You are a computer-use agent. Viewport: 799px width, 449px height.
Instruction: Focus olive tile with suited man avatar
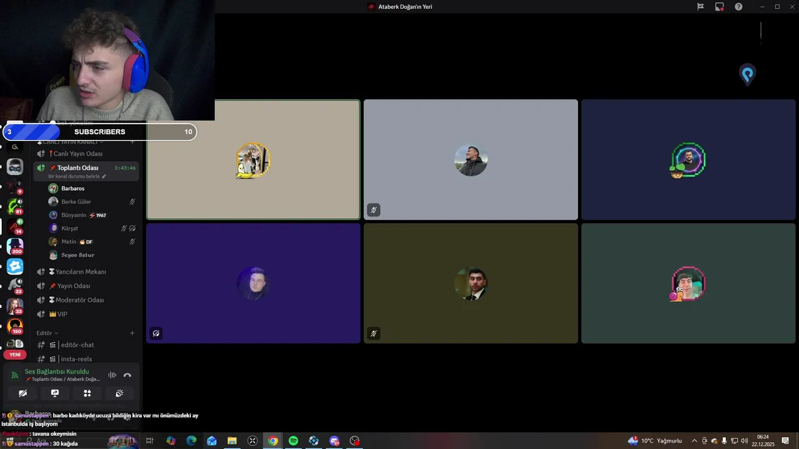pyautogui.click(x=471, y=283)
